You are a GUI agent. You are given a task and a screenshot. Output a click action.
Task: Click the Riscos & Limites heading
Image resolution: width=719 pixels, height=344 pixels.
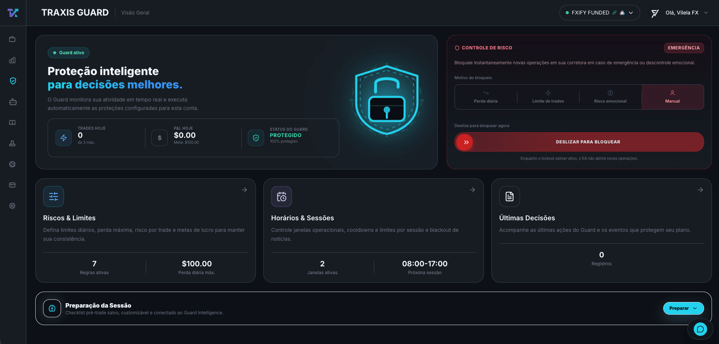(x=69, y=218)
